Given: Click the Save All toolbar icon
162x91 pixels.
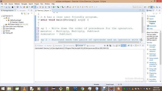Looking at the screenshot, I should [9, 7].
